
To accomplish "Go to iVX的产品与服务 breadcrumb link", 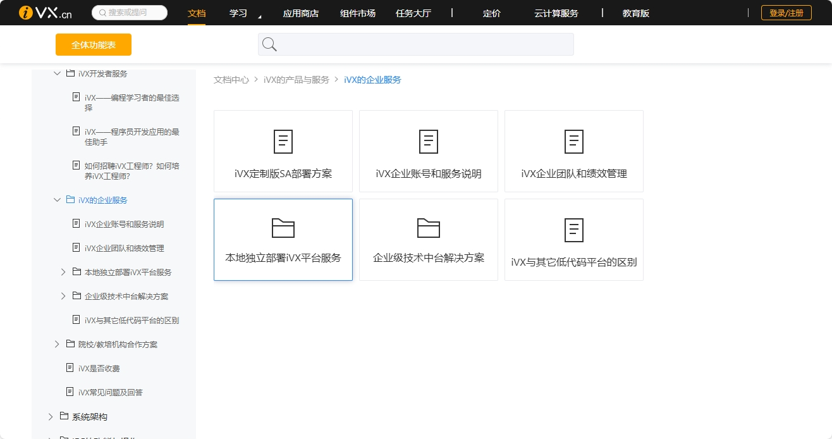I will pos(297,80).
